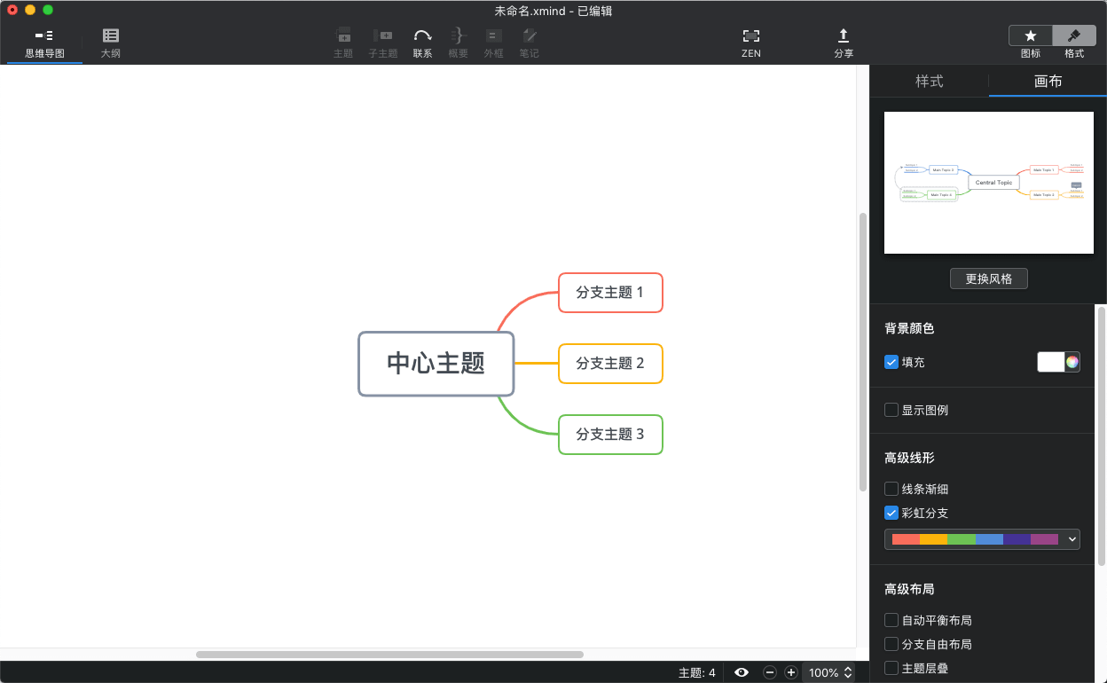The width and height of the screenshot is (1107, 683).
Task: Disable the 彩虹分支 rainbow branch checkbox
Action: (891, 513)
